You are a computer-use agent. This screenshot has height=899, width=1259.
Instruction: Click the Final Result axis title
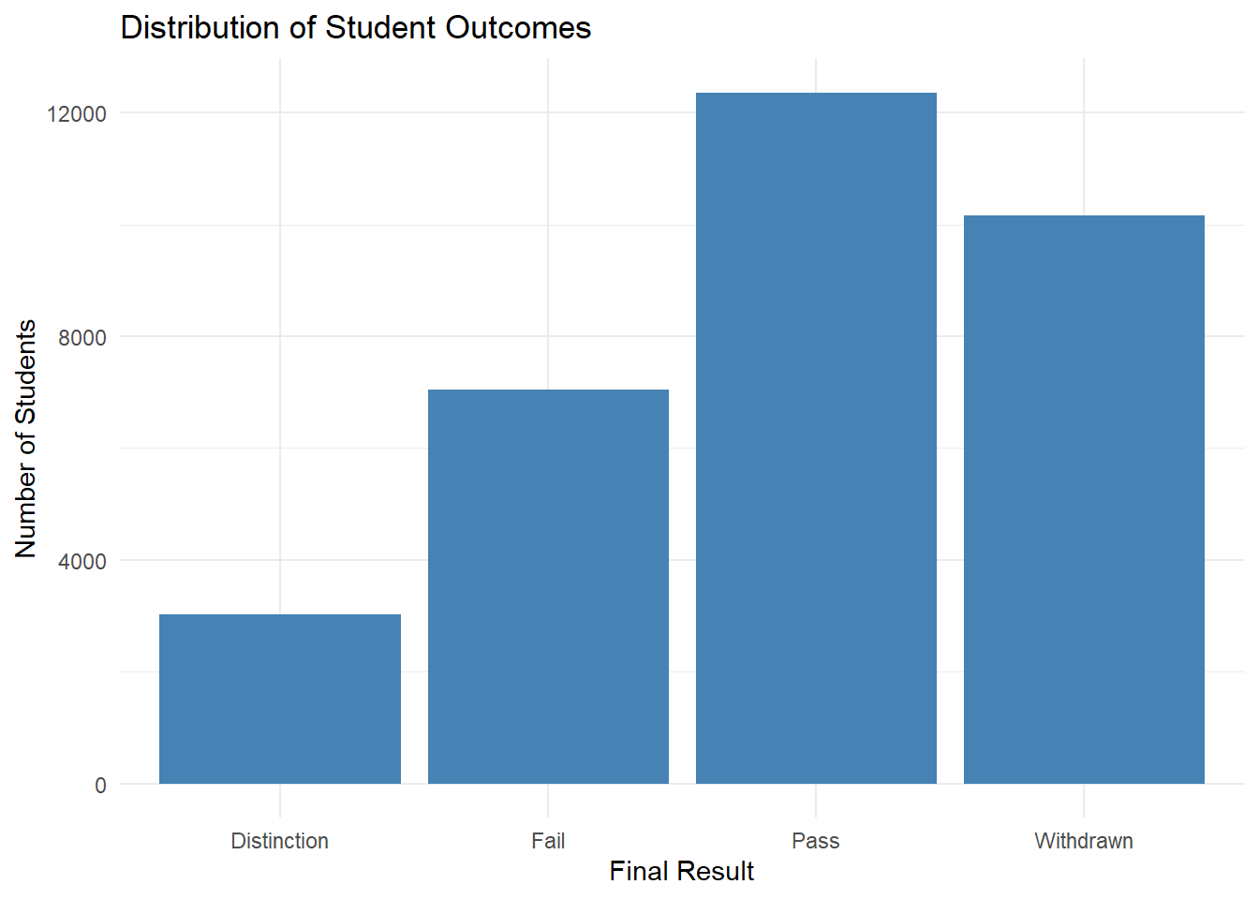681,872
